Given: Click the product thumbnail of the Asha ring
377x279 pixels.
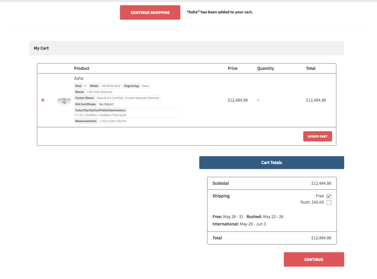Looking at the screenshot, I should coord(64,101).
